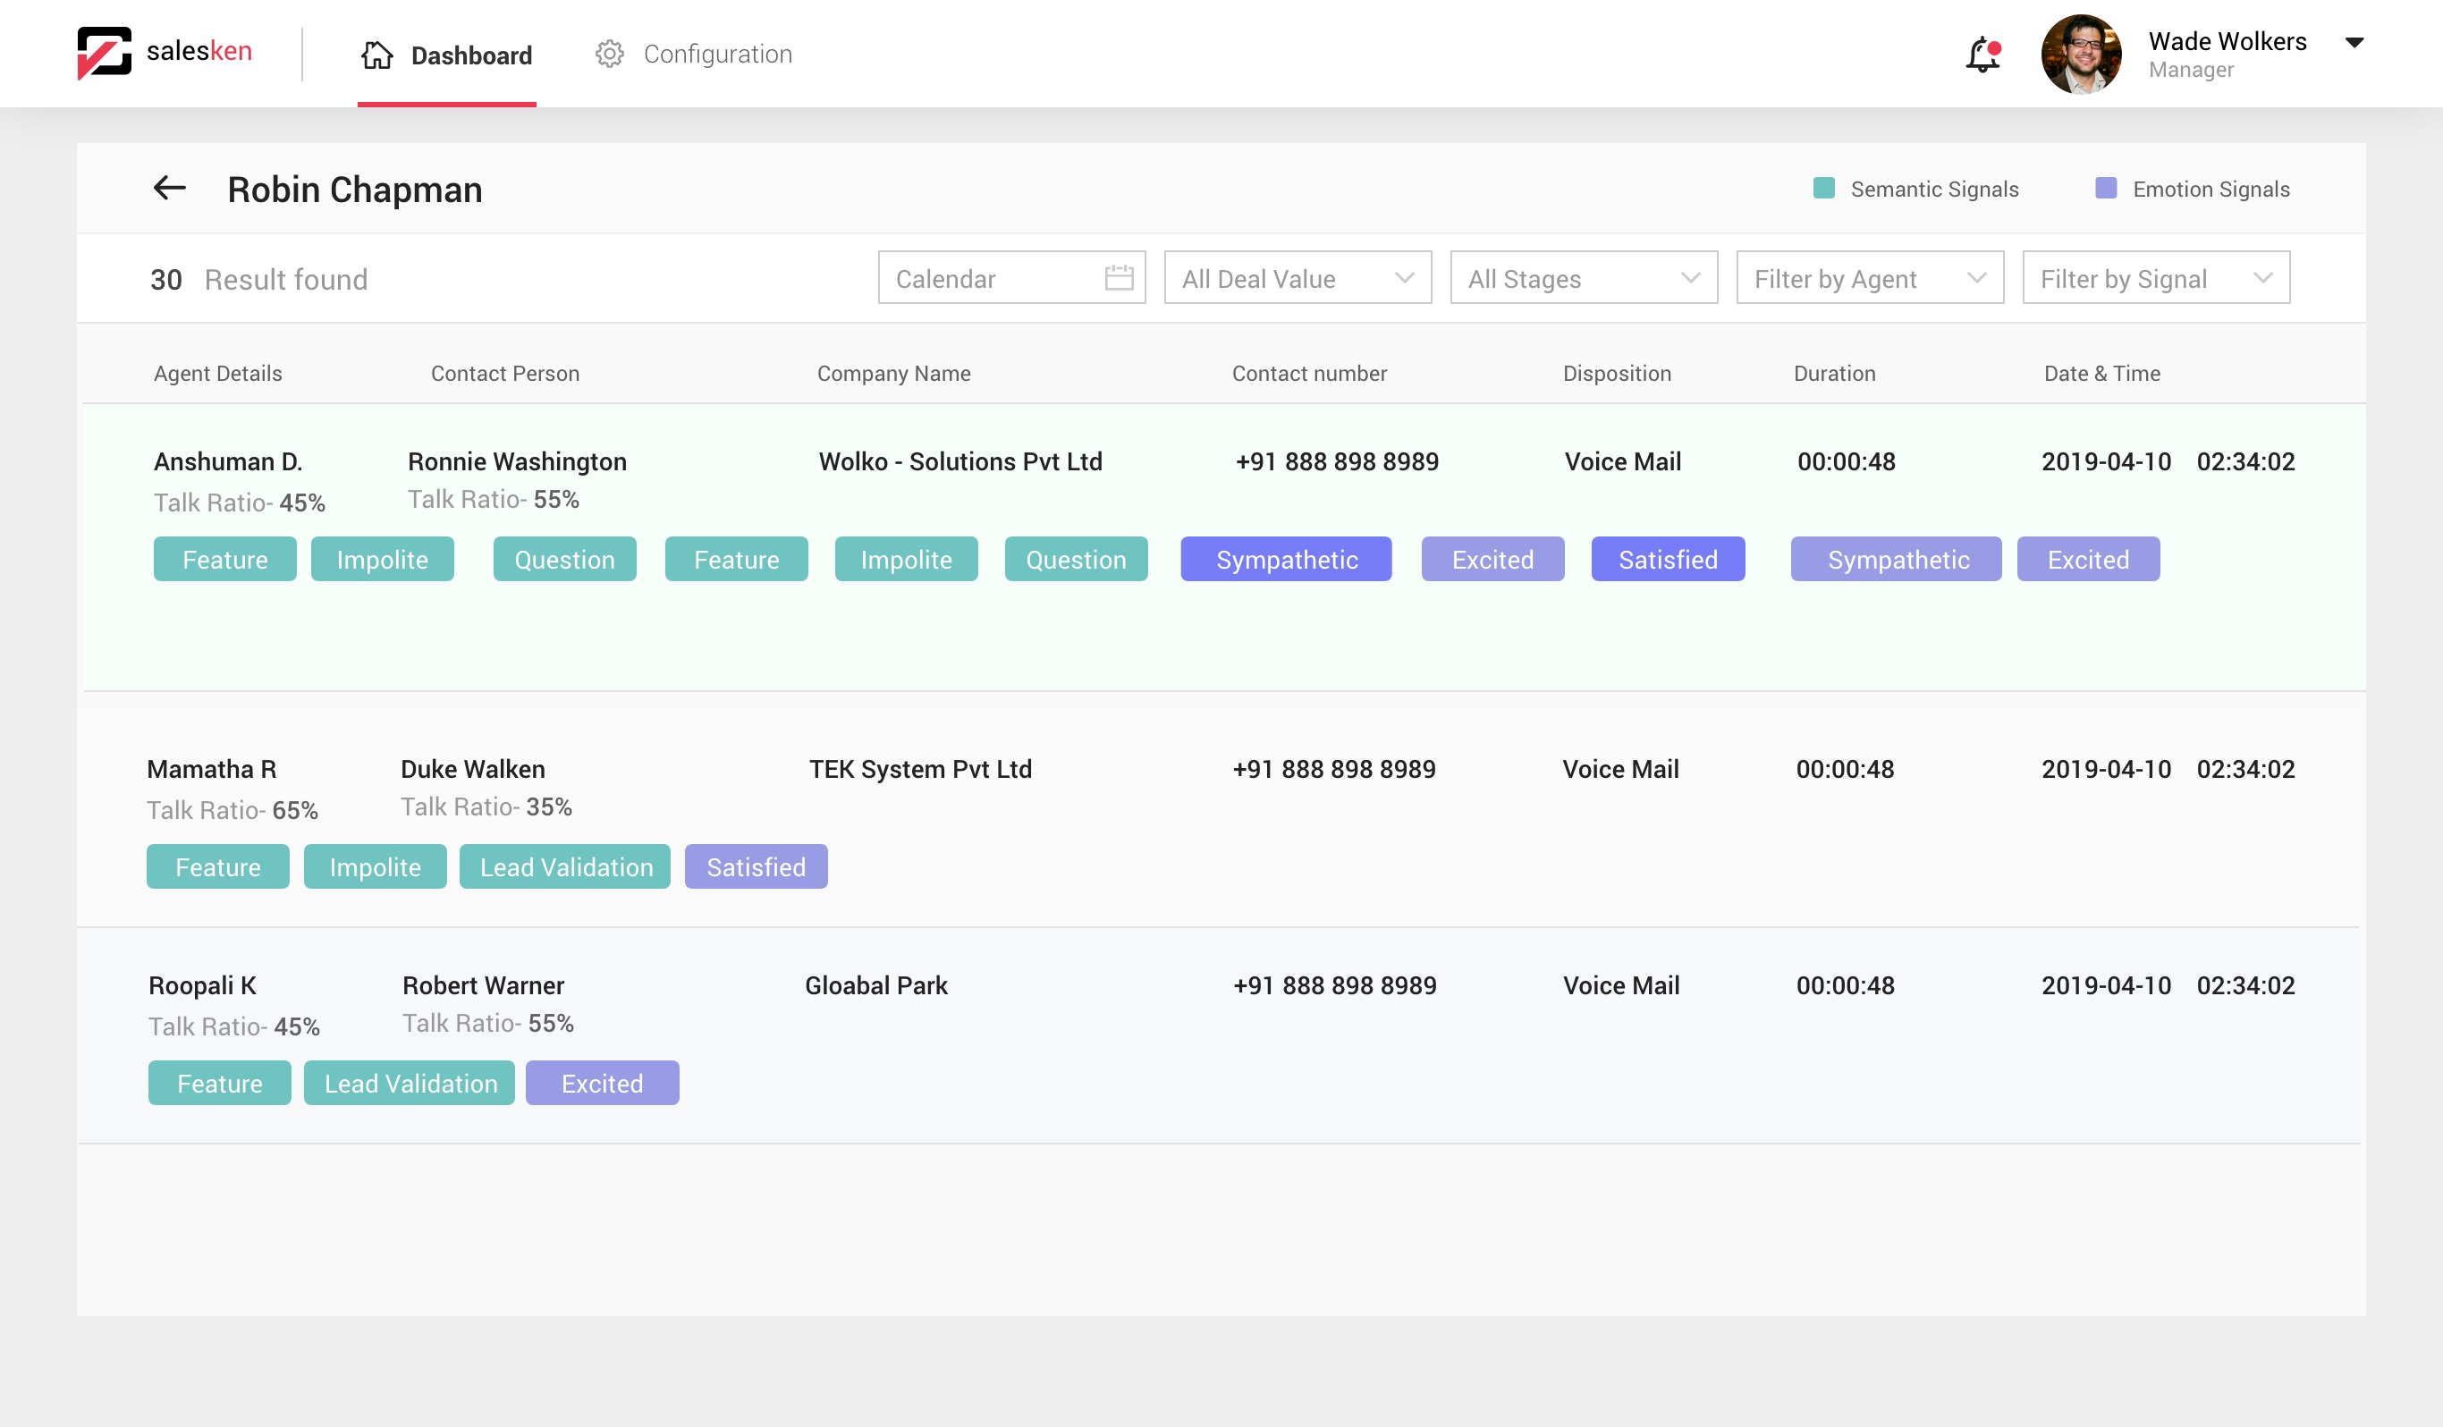Open the Filter by Signal dropdown
2443x1427 pixels.
[2155, 277]
